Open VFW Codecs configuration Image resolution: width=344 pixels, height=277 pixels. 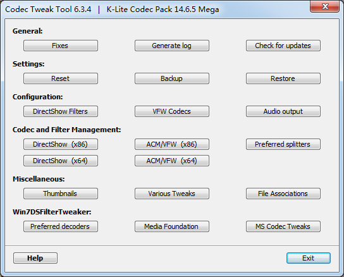click(172, 111)
